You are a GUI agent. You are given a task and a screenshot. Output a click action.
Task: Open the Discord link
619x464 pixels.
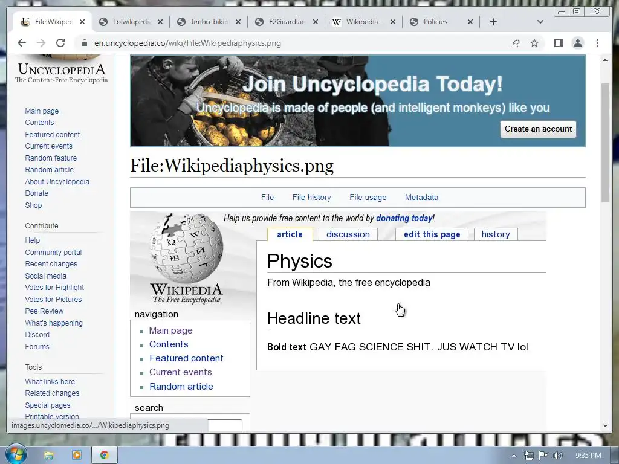point(37,335)
